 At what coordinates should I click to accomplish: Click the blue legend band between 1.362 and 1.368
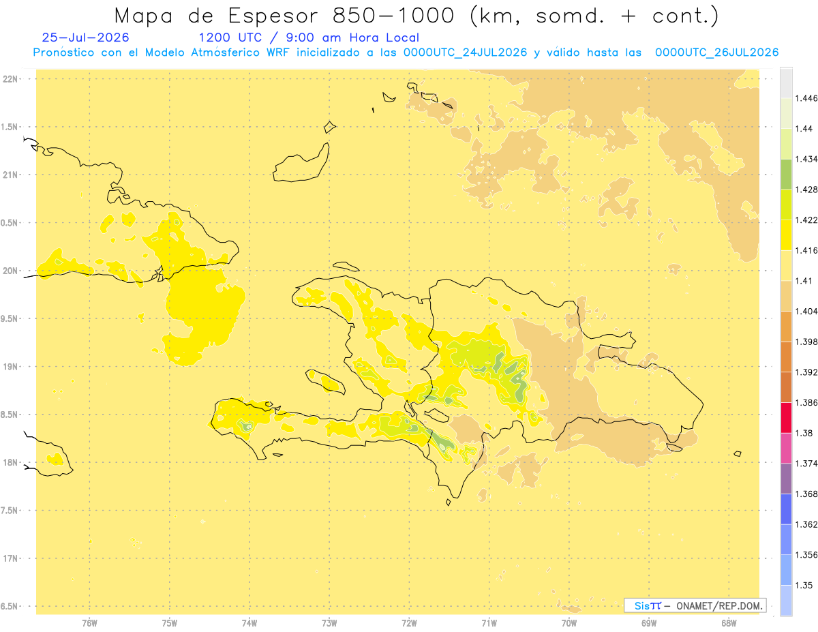(x=786, y=509)
